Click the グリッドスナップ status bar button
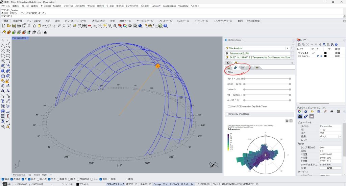 [x=115, y=184]
